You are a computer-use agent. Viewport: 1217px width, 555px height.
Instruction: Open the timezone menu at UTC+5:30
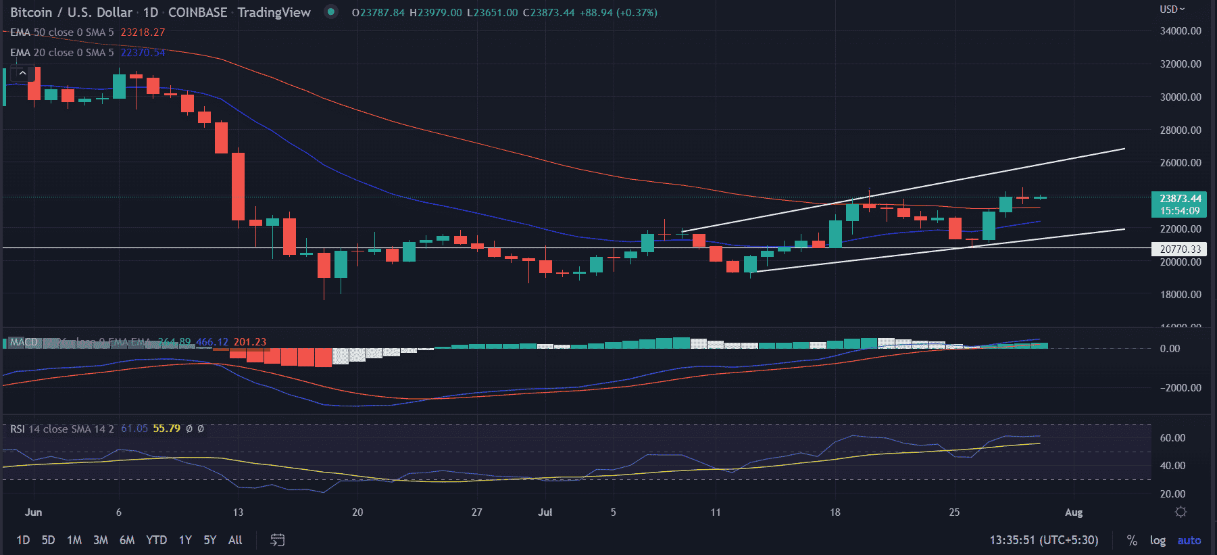click(x=1043, y=540)
